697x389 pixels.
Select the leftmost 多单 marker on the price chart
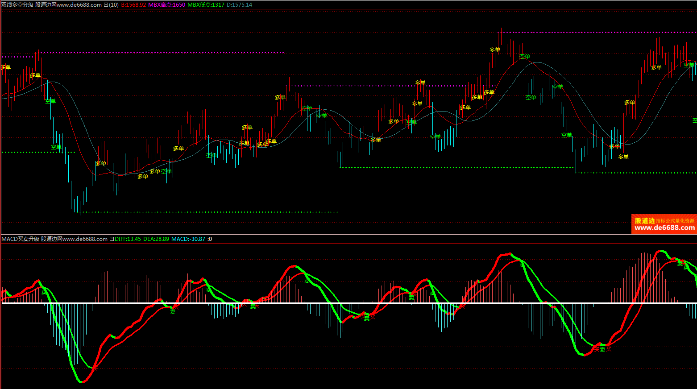(5, 67)
